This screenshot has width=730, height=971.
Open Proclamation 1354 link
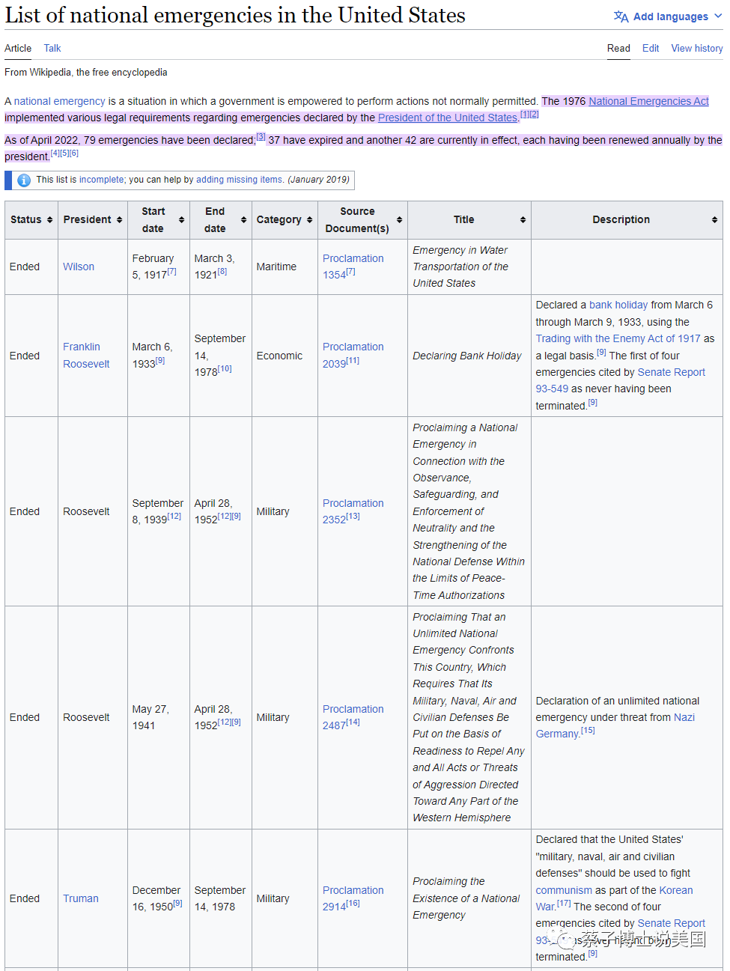click(x=353, y=267)
